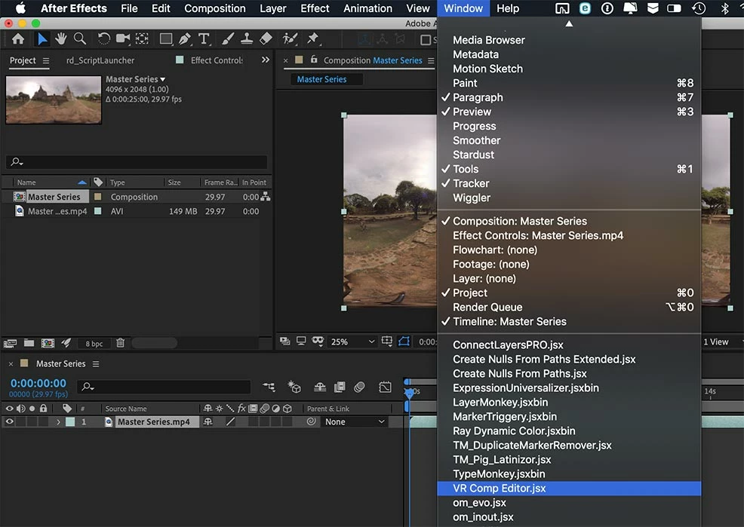
Task: Select the Pan Behind anchor point tool
Action: coord(142,39)
